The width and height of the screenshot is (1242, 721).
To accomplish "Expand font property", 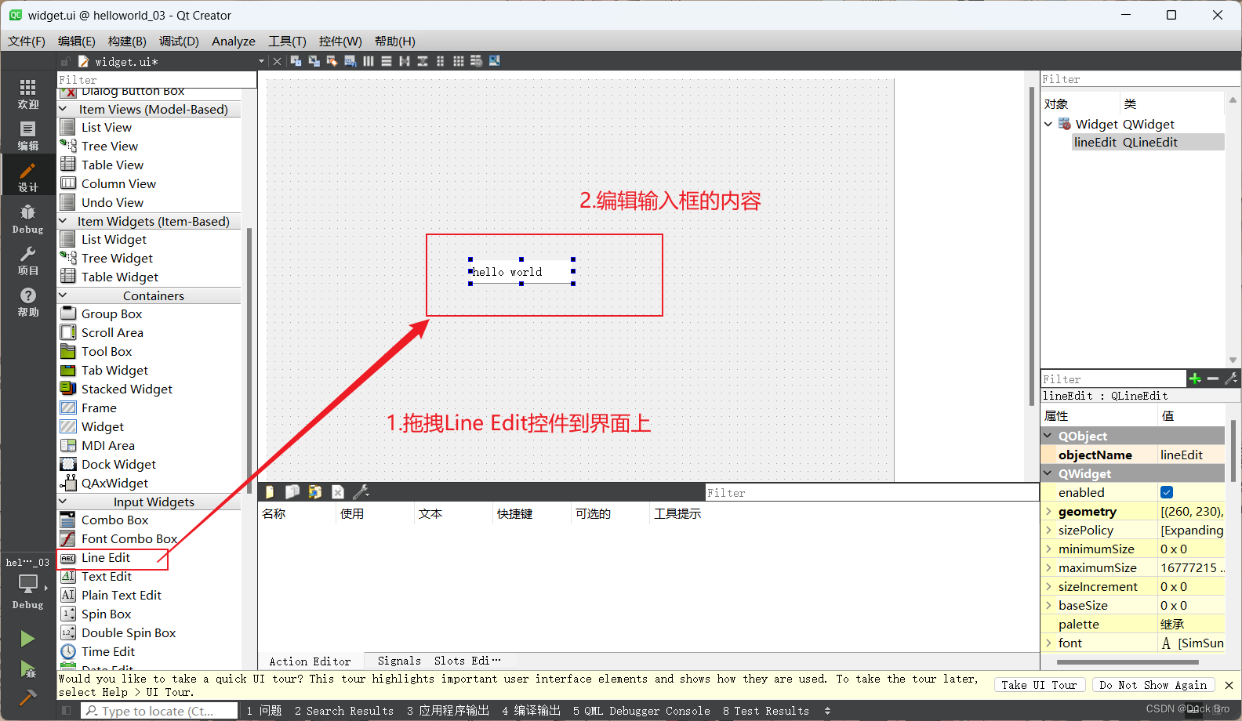I will (1048, 643).
